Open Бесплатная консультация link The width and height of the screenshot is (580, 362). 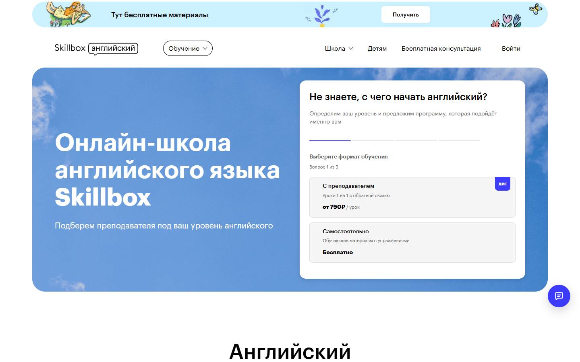tap(441, 48)
